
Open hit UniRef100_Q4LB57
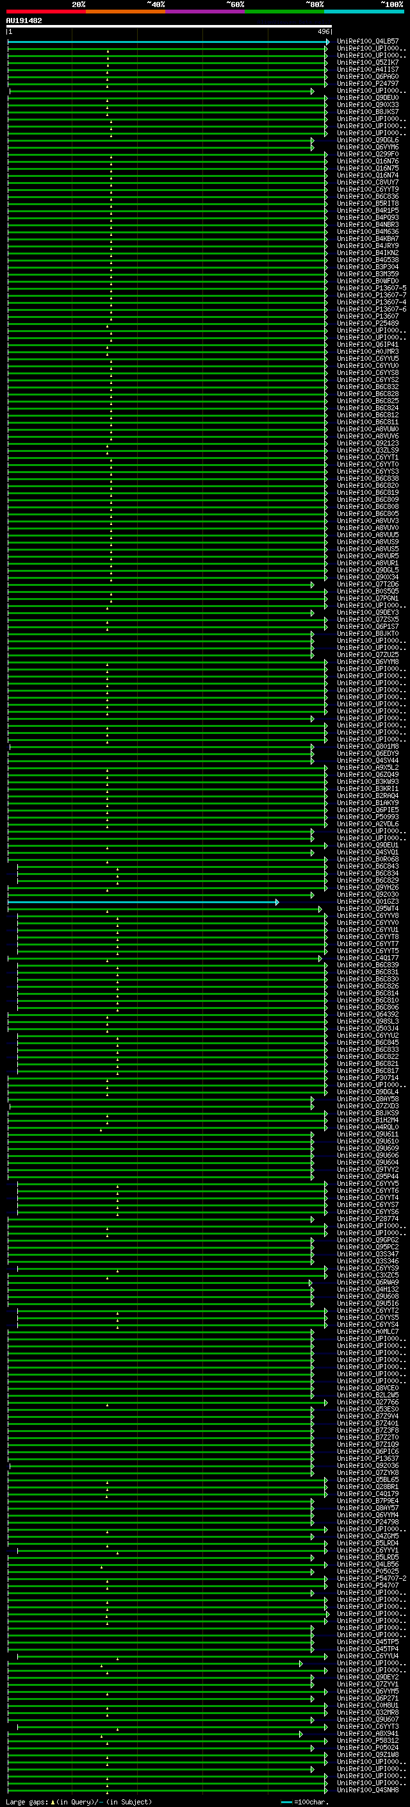coord(368,42)
